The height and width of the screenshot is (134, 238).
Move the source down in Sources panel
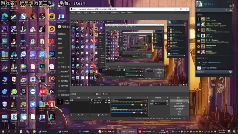[106, 115]
